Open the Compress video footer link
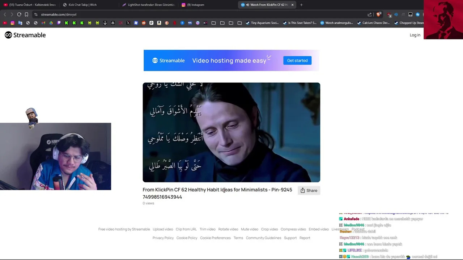 click(293, 229)
